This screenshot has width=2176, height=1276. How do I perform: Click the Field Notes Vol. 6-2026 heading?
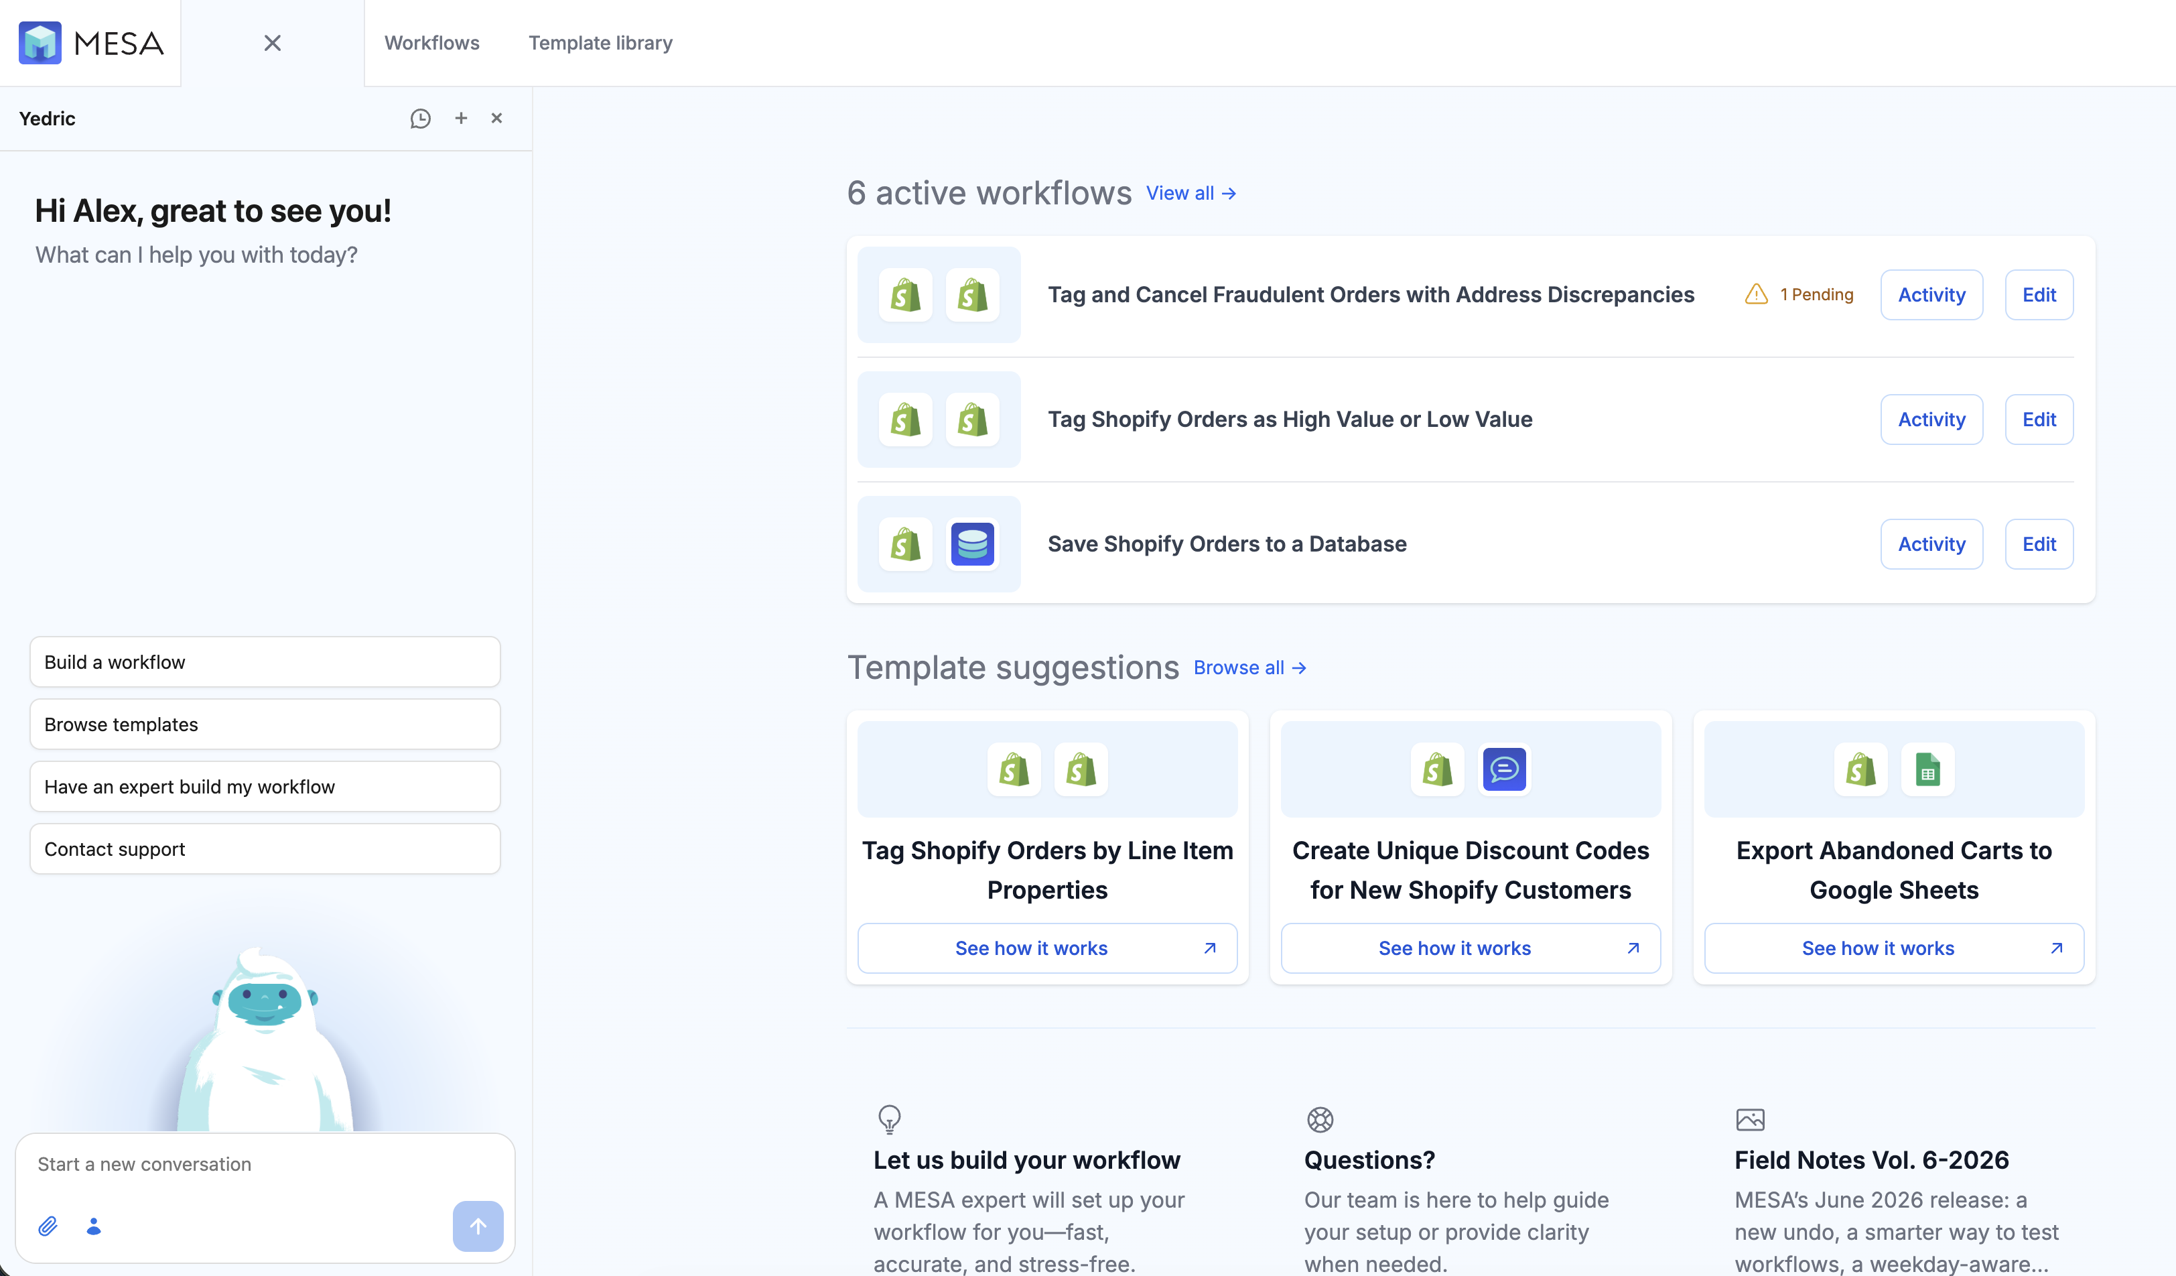[1872, 1160]
